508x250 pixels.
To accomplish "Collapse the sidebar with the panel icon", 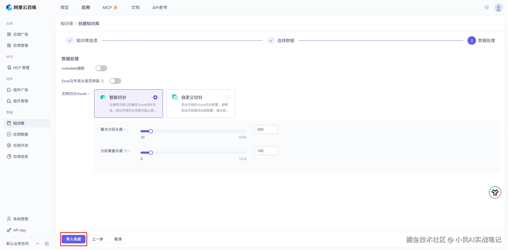I will click(x=47, y=244).
